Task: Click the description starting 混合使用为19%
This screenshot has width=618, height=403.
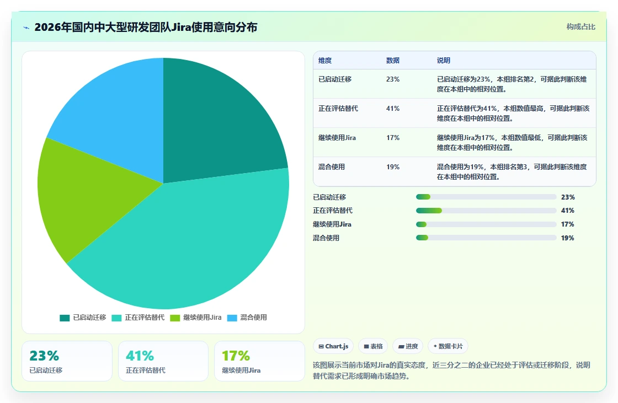Action: [512, 172]
